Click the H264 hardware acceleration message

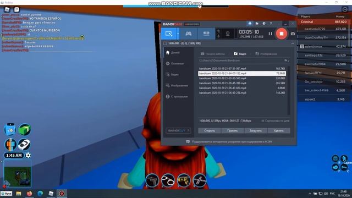coord(229,142)
